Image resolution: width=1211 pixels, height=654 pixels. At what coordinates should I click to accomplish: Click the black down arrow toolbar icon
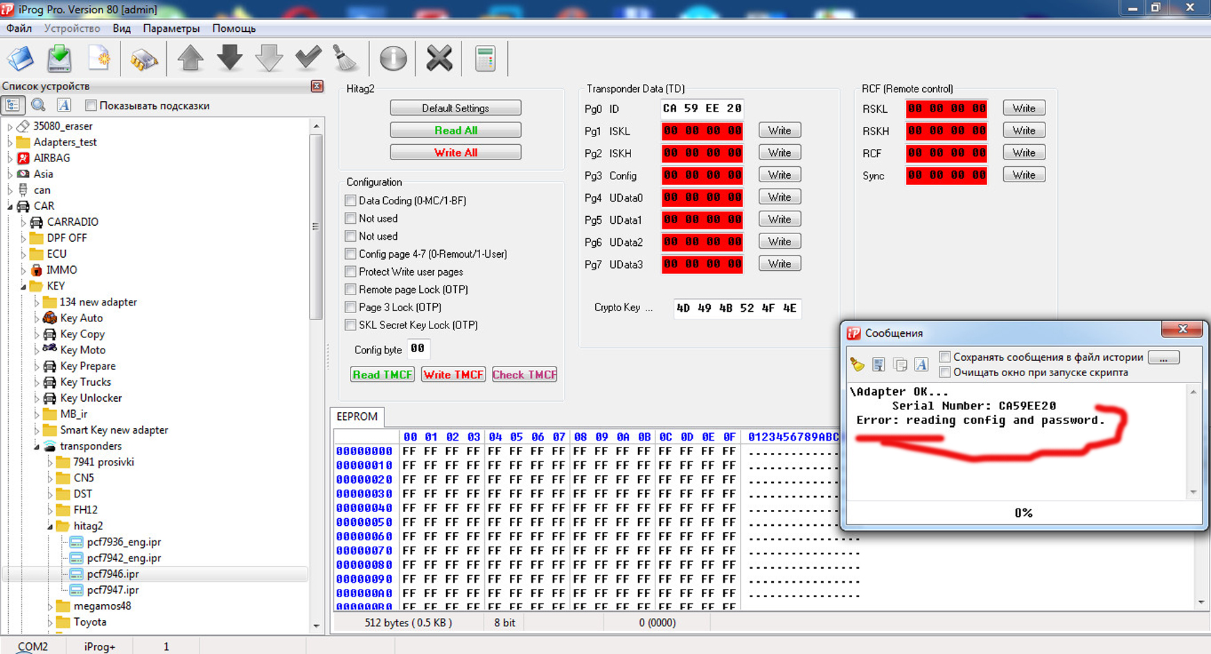pyautogui.click(x=229, y=58)
